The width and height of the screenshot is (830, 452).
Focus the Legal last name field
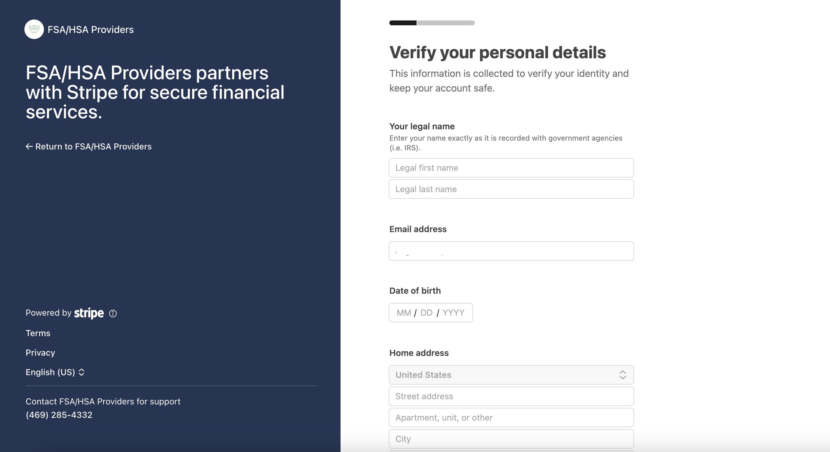click(511, 189)
